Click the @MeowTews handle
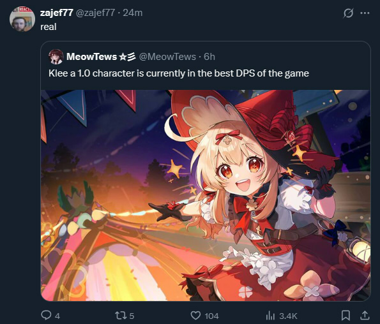Image resolution: width=380 pixels, height=324 pixels. (x=167, y=57)
